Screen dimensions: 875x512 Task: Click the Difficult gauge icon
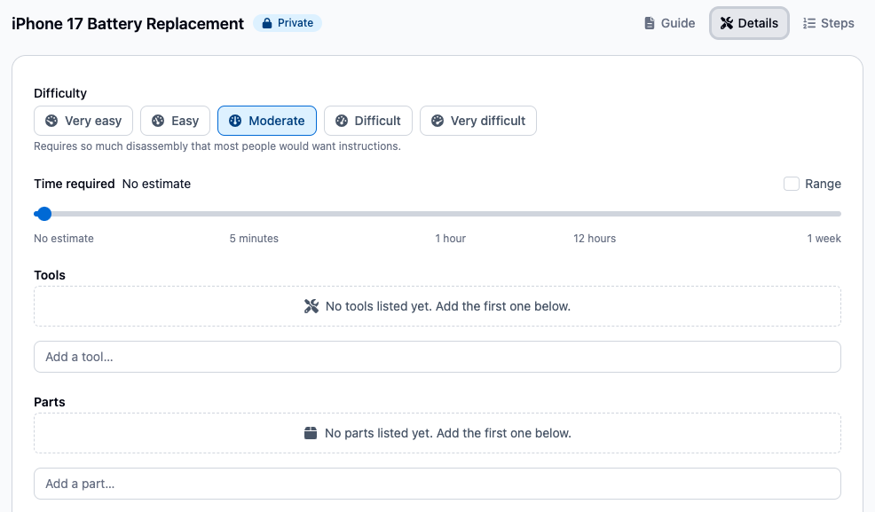coord(342,121)
